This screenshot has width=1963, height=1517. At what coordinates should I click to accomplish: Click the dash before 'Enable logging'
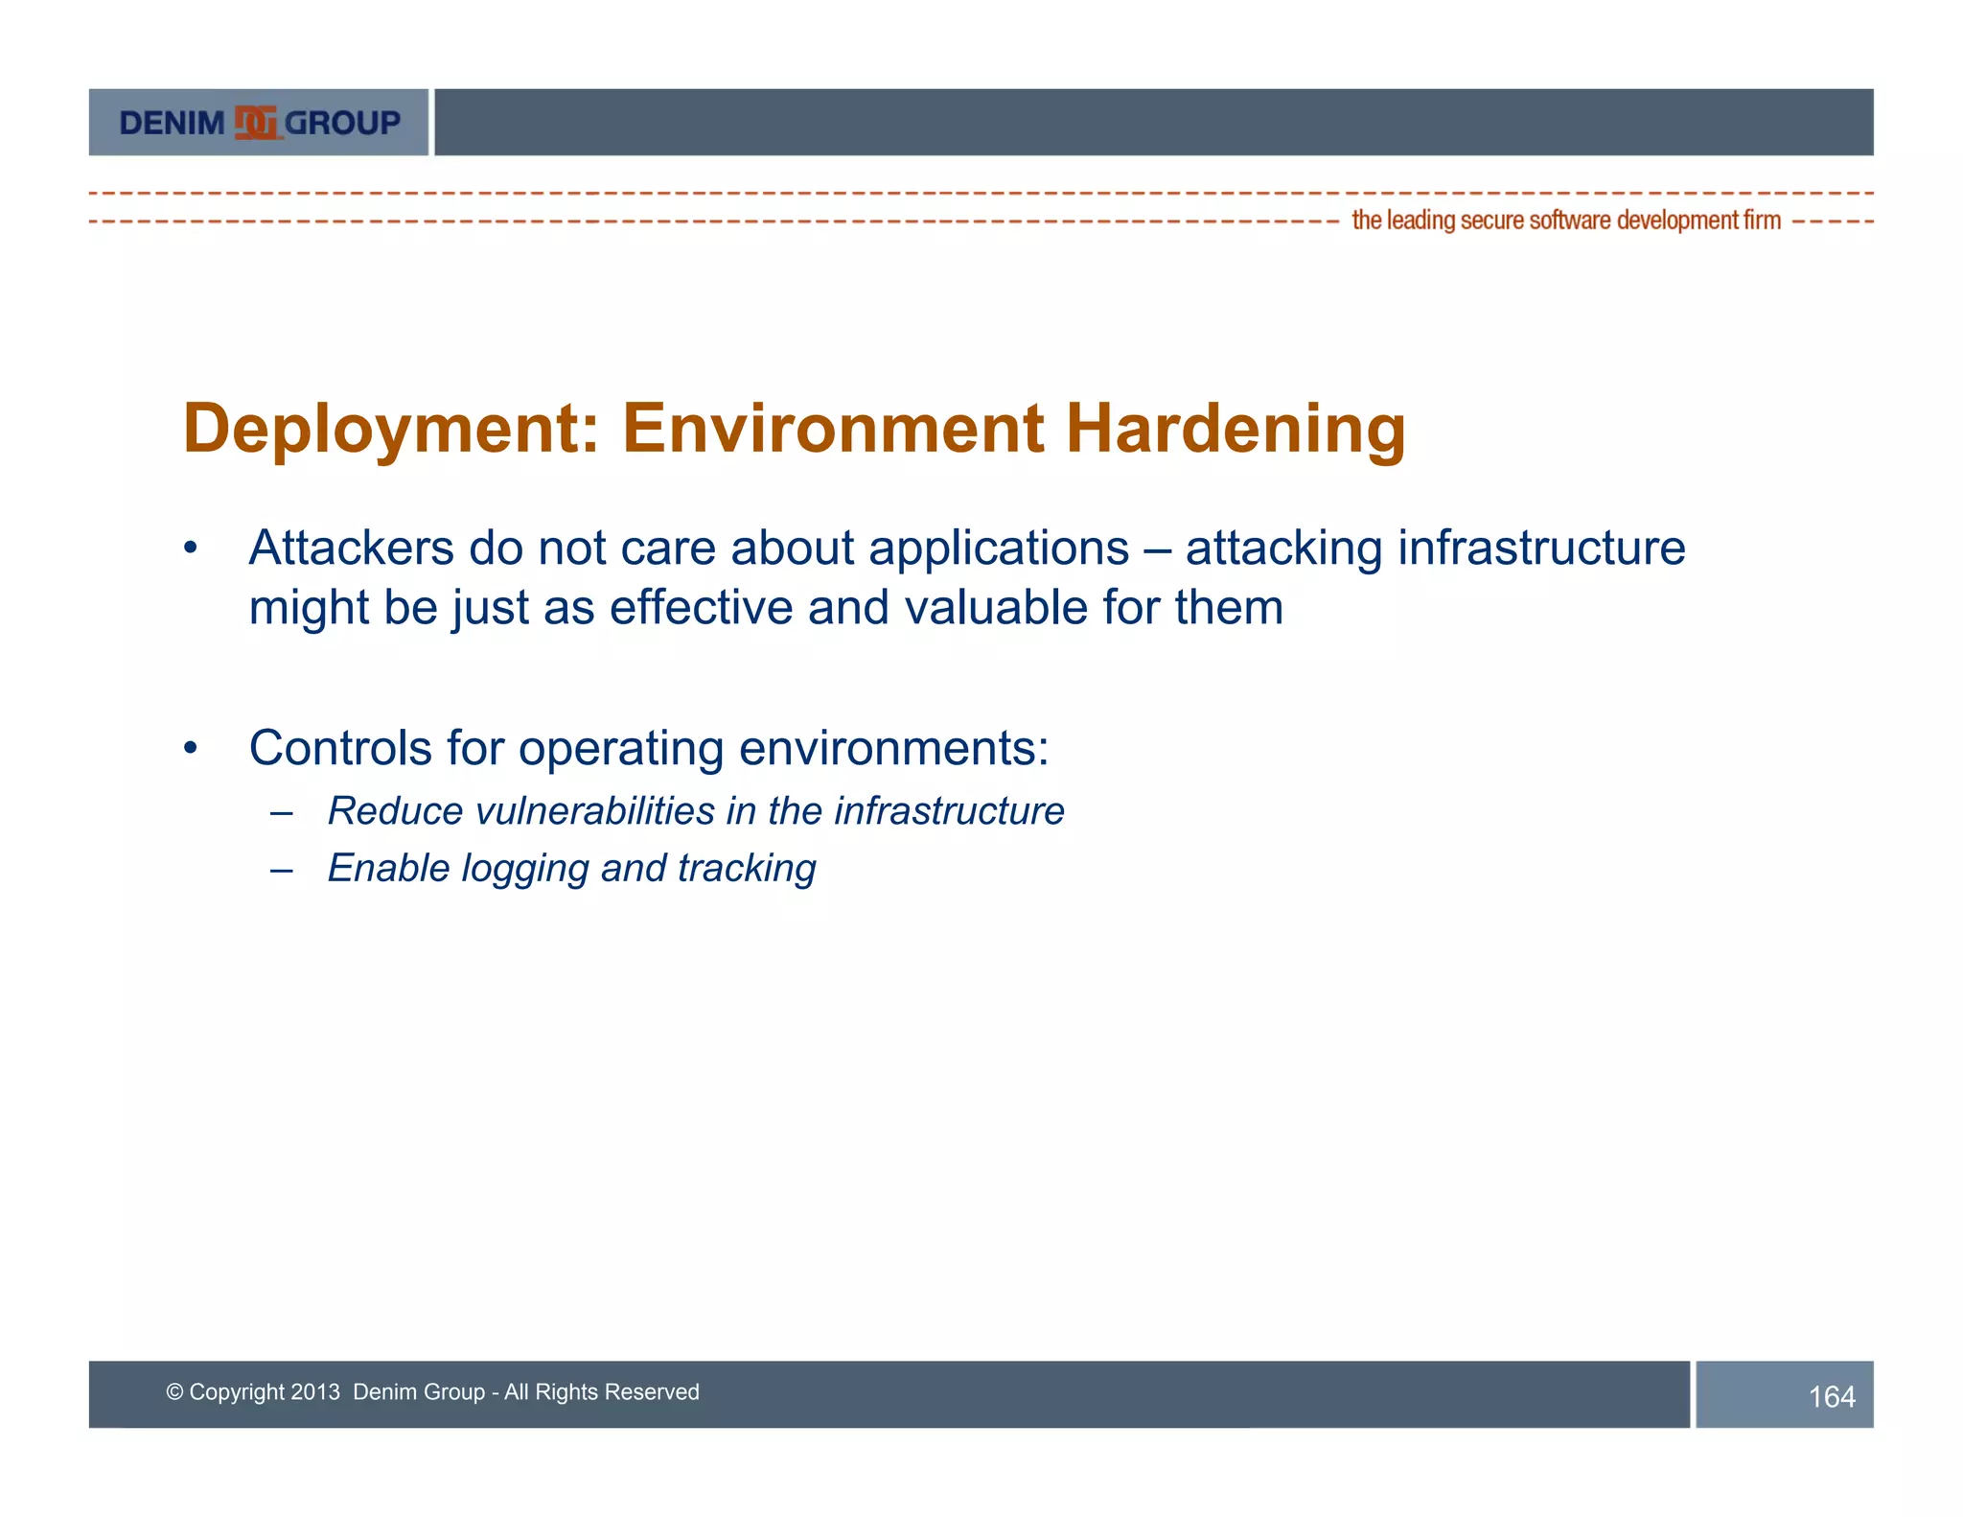point(281,871)
